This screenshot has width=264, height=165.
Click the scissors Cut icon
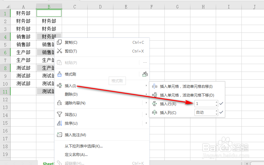[59, 51]
